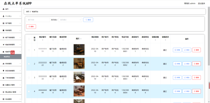
Task: Click 首页 in the breadcrumb
Action: 28,12
